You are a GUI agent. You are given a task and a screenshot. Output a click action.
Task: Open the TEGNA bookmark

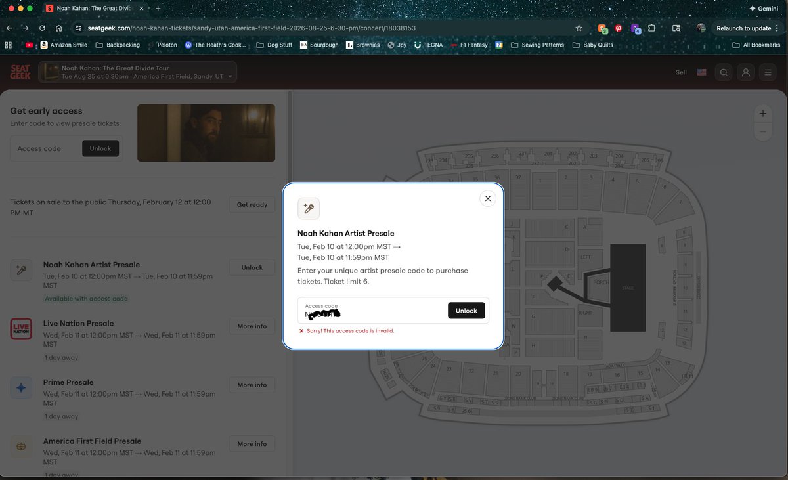tap(428, 45)
